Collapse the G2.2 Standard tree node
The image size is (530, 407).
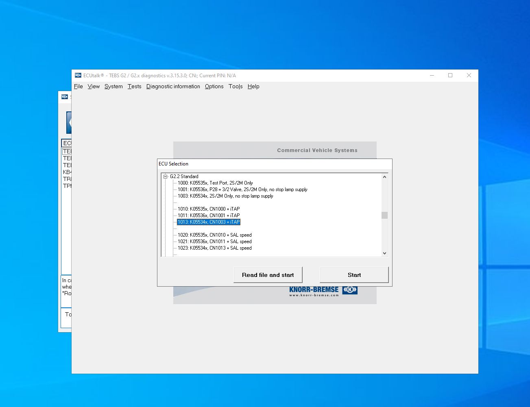[x=164, y=176]
